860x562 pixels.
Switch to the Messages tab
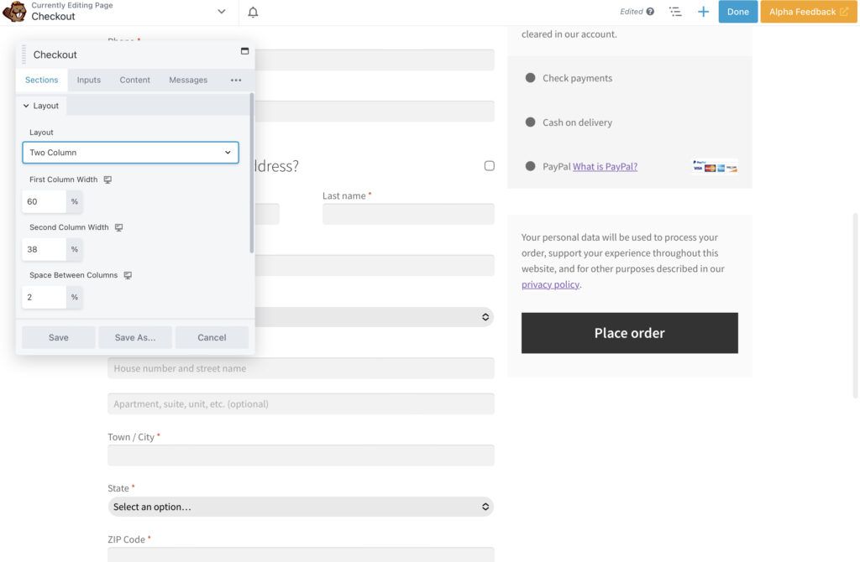188,80
